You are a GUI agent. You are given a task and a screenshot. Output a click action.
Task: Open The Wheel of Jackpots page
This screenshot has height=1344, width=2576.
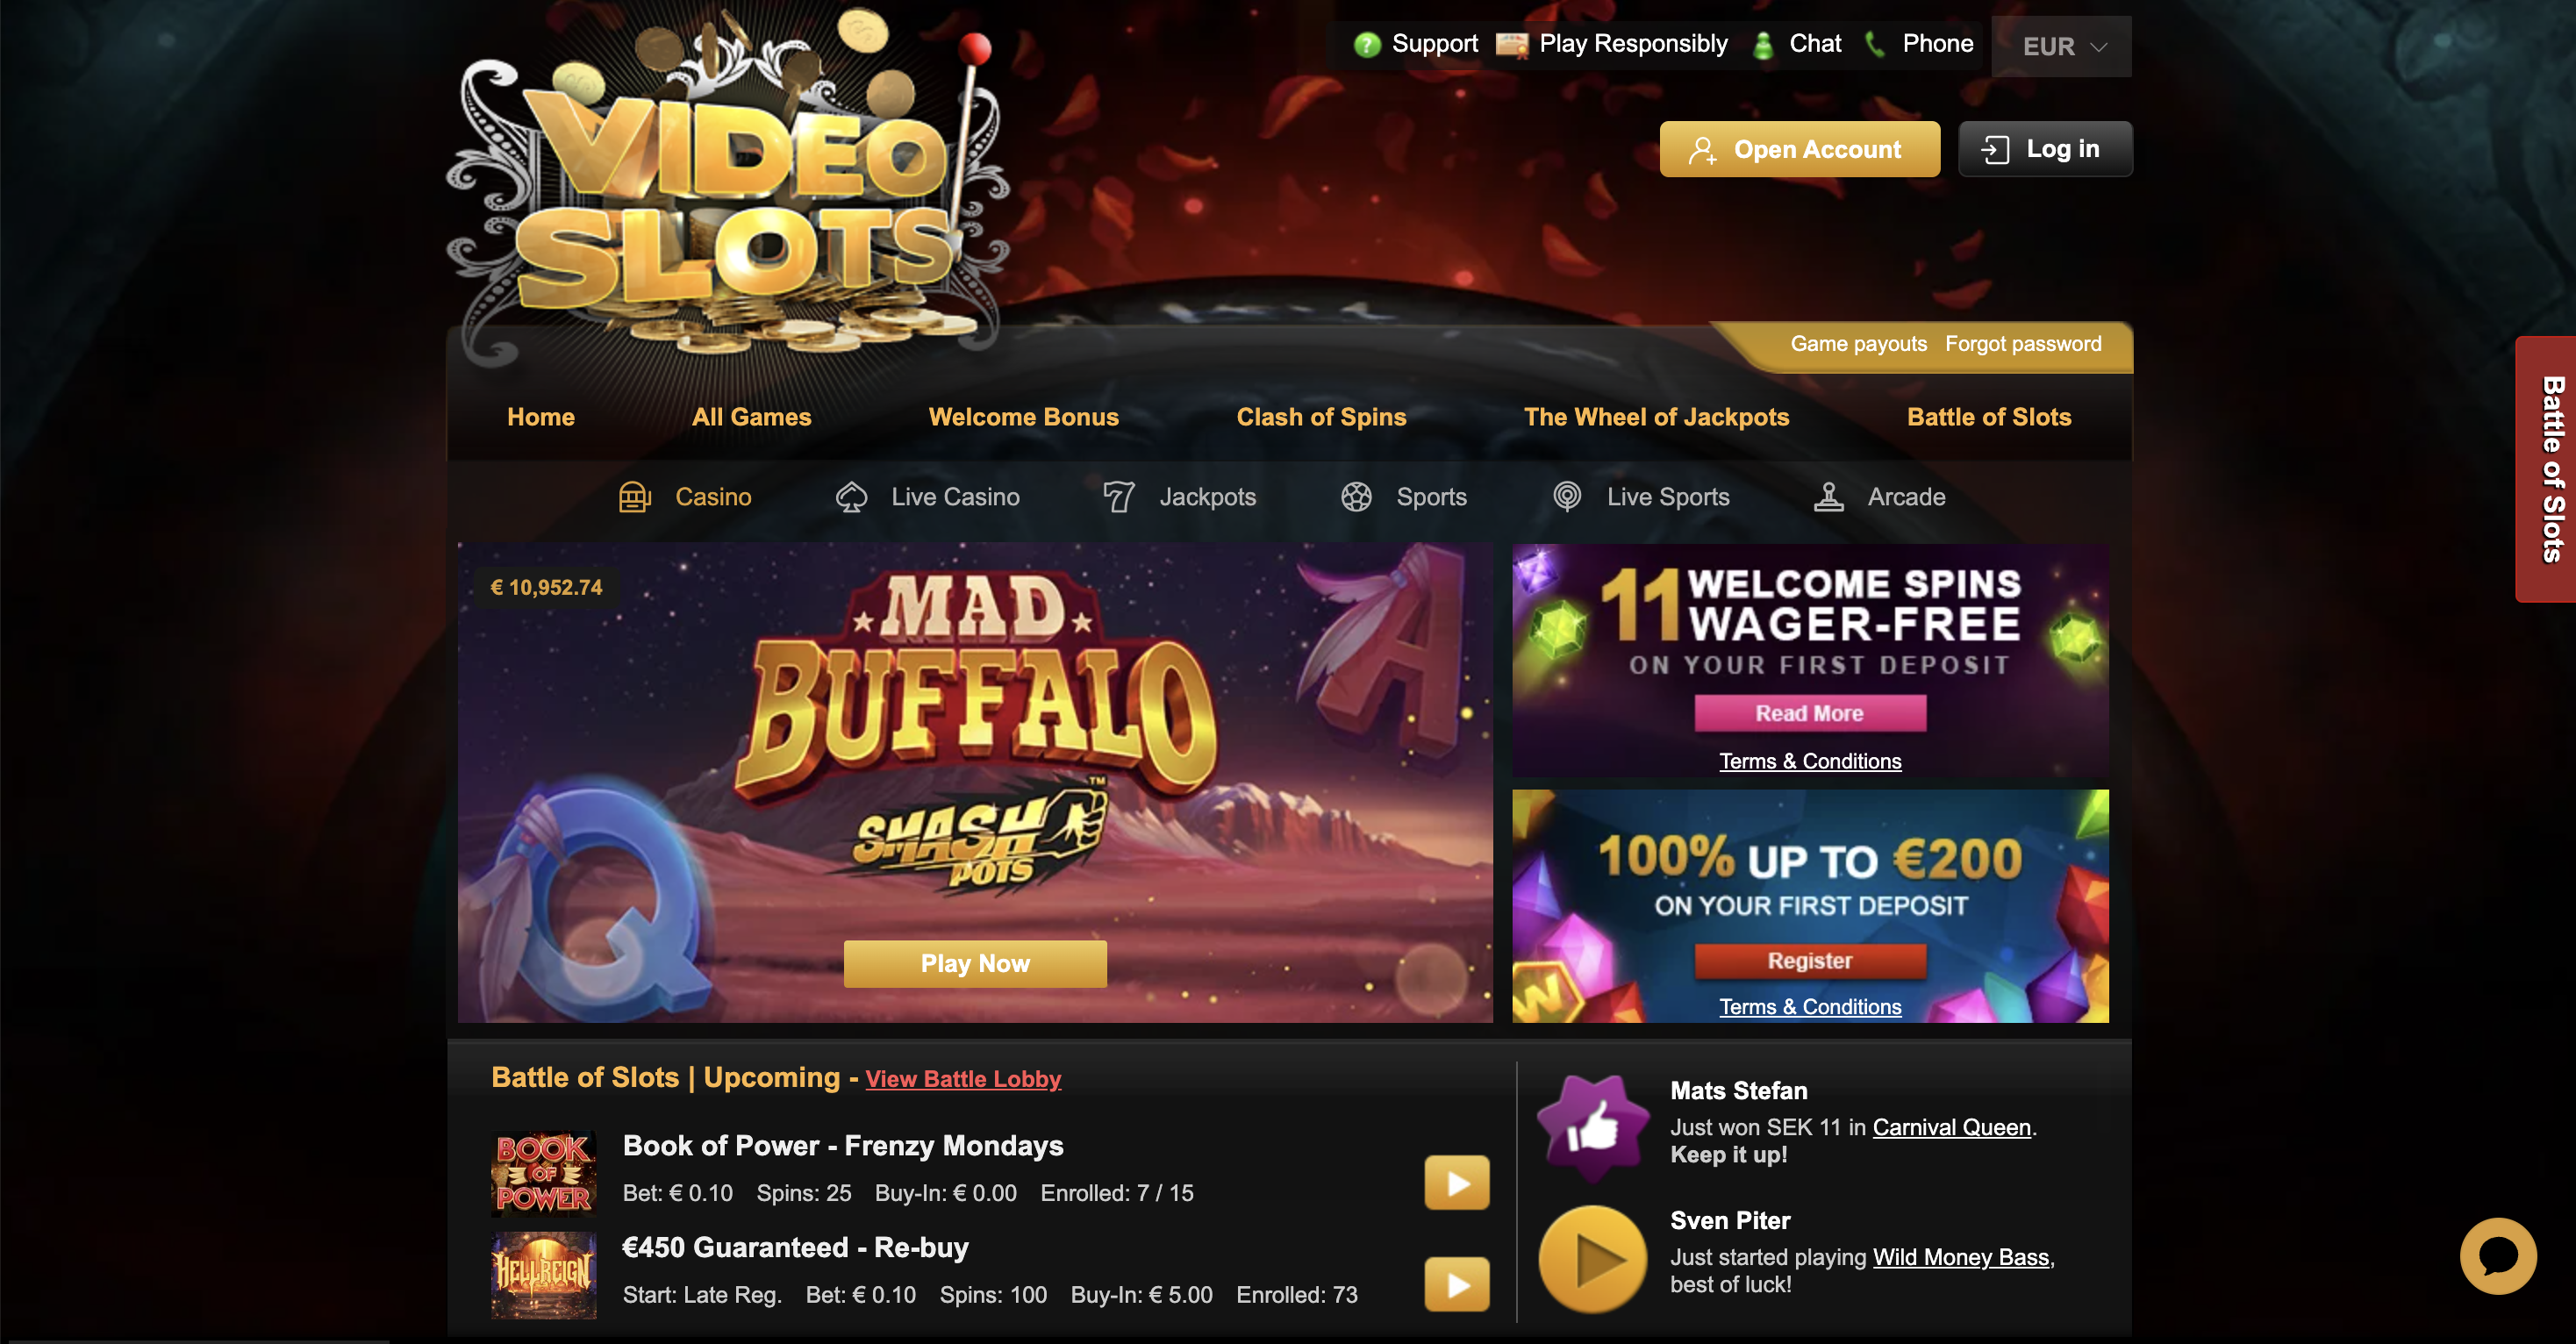pos(1656,417)
